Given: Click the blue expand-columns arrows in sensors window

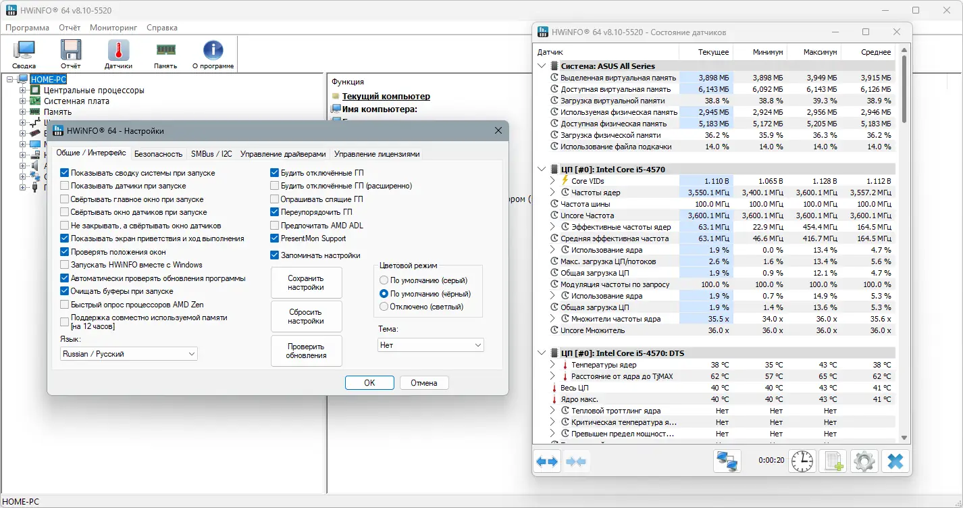Looking at the screenshot, I should 547,461.
